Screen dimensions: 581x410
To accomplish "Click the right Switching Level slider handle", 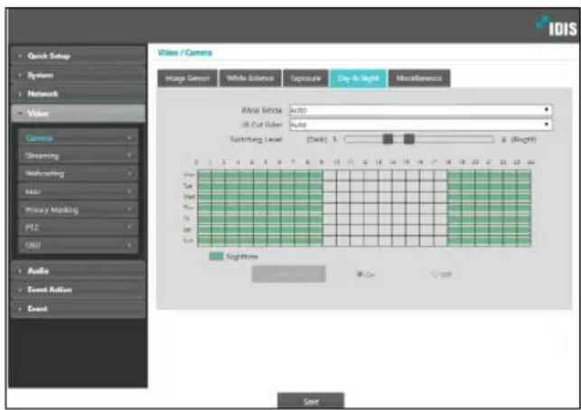I will click(408, 139).
